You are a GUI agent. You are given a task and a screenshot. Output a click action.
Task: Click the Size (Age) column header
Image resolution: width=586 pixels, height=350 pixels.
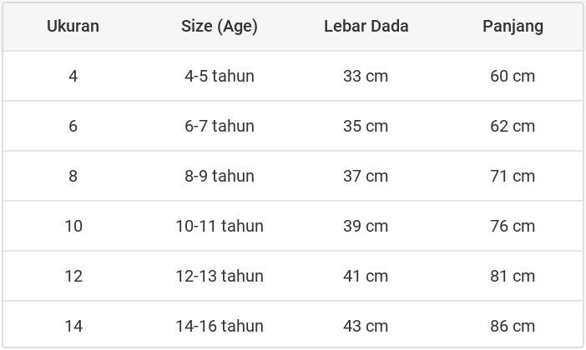[x=220, y=26]
